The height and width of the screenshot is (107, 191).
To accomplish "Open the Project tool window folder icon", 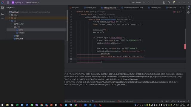I will click(2, 8).
